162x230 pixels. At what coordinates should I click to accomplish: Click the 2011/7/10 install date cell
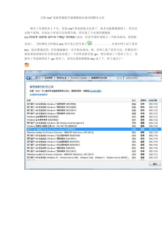point(153,158)
